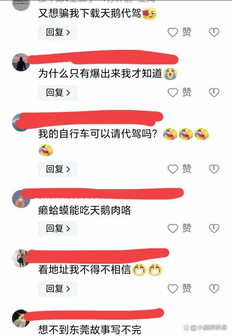Tap broken heart on 为什么只有爆出来 comment
Screen dimensions: 232x336
(x=214, y=92)
